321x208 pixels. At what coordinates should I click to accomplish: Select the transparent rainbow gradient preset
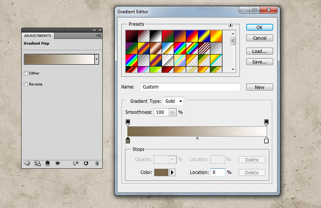[x=192, y=48]
